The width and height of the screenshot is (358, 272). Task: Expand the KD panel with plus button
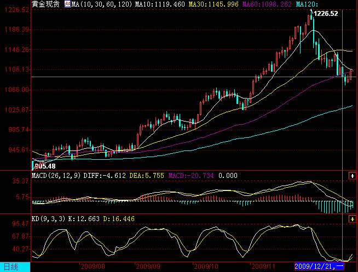(352, 218)
